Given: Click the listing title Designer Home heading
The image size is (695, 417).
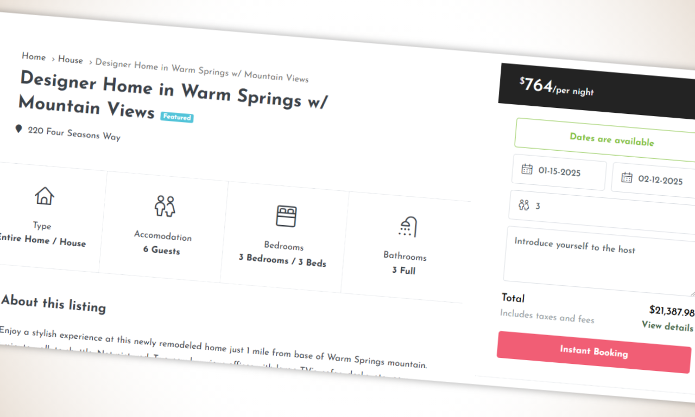Looking at the screenshot, I should tap(173, 96).
